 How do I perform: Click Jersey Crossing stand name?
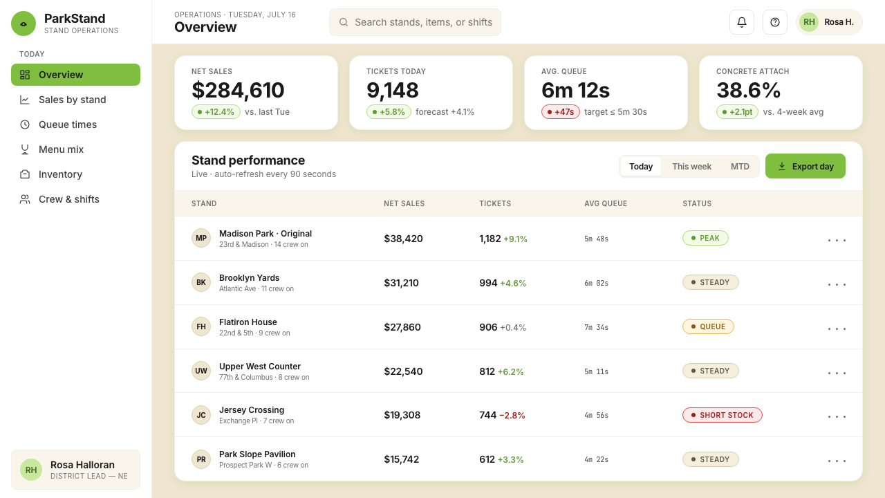pos(252,410)
